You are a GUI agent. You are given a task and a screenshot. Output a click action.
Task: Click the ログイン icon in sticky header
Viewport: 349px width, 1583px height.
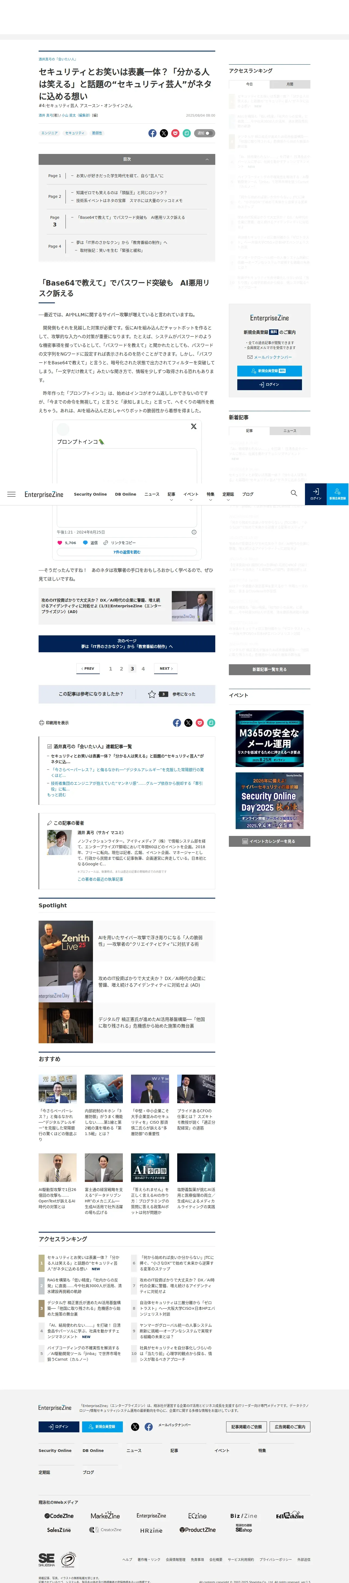click(315, 494)
